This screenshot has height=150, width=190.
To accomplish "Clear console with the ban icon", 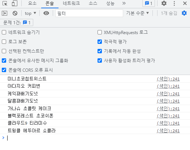I will [15, 13].
